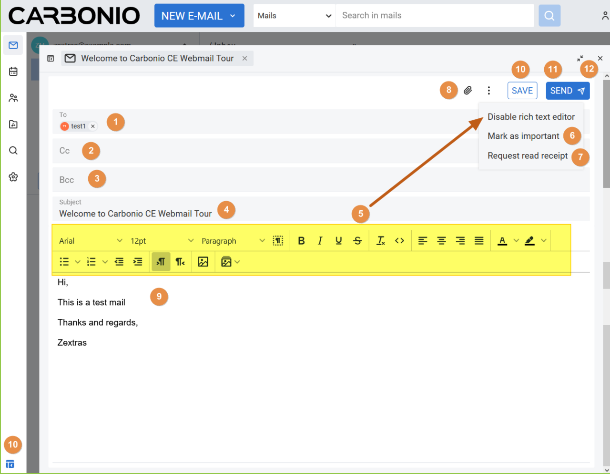Toggle bold formatting in the editor
This screenshot has height=474, width=610.
pyautogui.click(x=301, y=240)
